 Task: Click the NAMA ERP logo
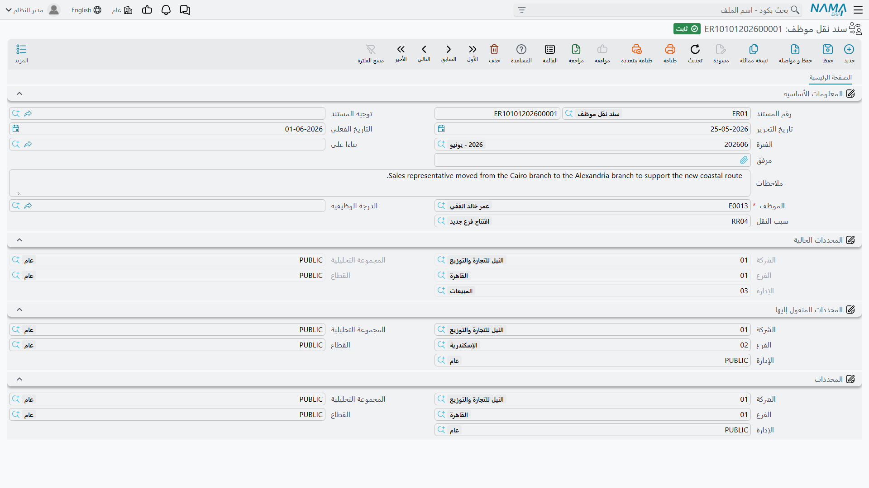(828, 9)
